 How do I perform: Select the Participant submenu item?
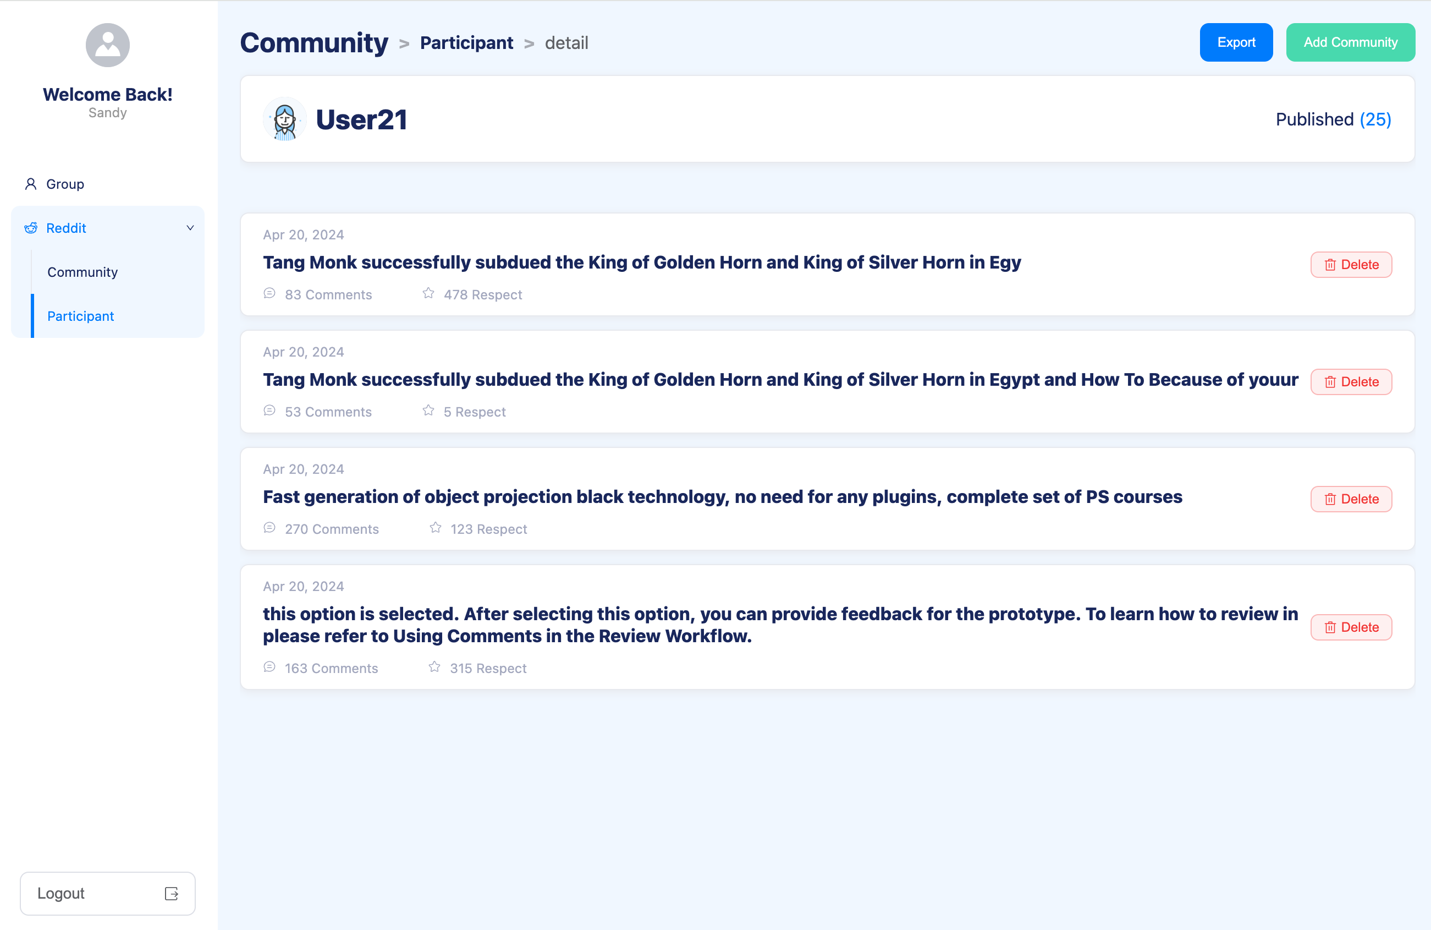80,316
